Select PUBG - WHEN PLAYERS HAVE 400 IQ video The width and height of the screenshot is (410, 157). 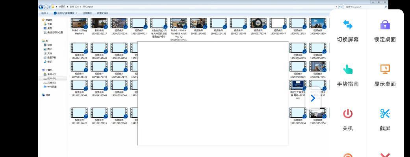pyautogui.click(x=178, y=29)
